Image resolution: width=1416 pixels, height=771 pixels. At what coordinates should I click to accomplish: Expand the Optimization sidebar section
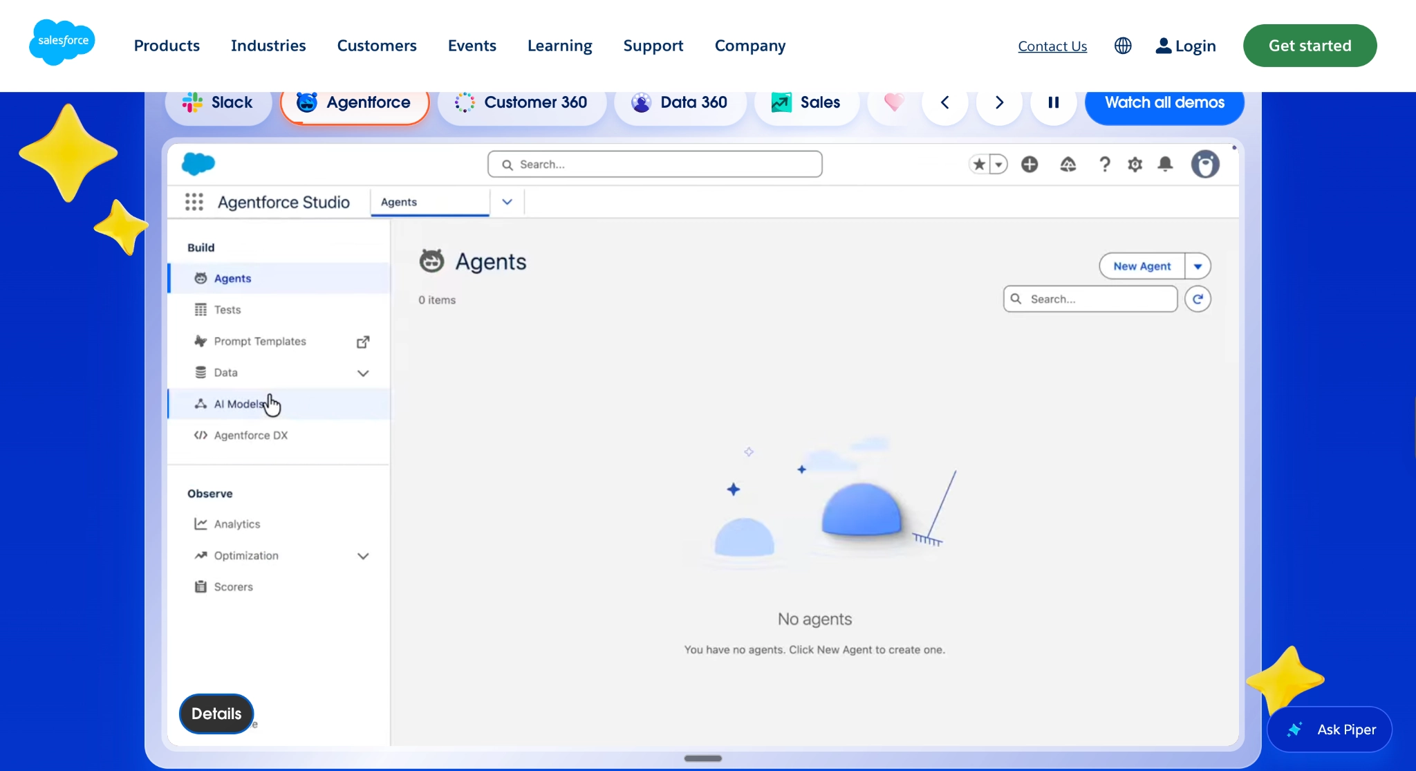[363, 556]
